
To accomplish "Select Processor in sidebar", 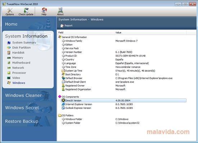I will tap(19, 73).
